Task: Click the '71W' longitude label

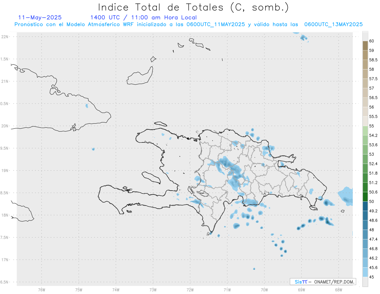Action: (x=227, y=290)
